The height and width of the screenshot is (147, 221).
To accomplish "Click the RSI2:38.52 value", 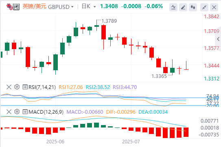I will click(98, 87).
